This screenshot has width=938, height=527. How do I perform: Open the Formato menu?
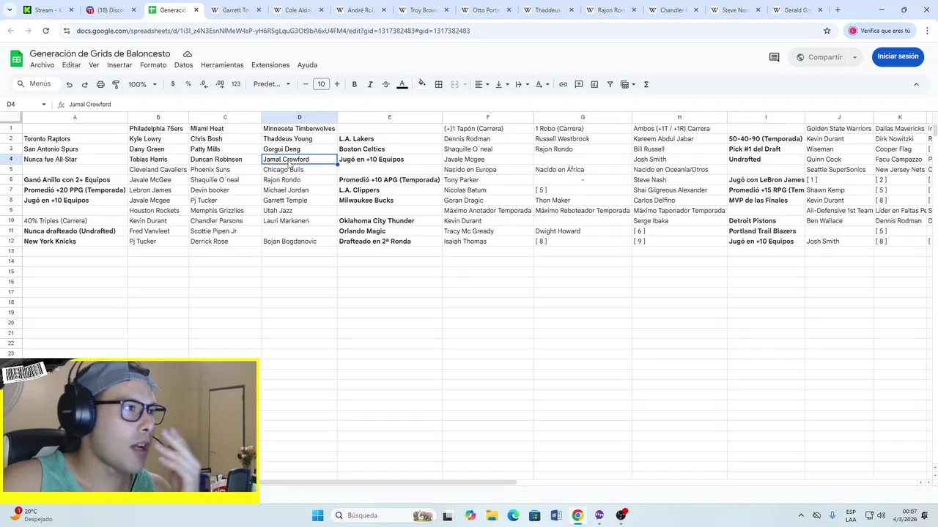pos(153,65)
